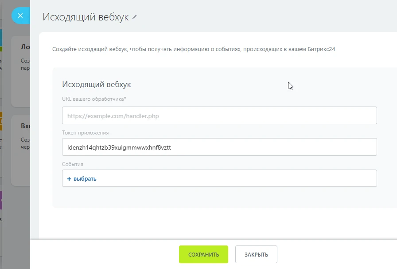The image size is (397, 269).
Task: Click the purple tile at the left edge
Action: (x=1, y=200)
